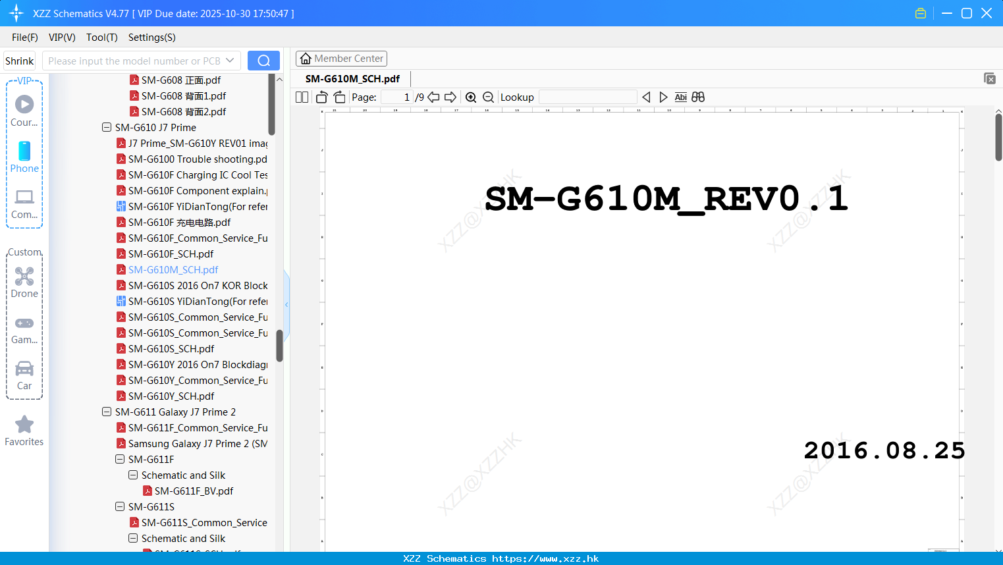Image resolution: width=1003 pixels, height=565 pixels.
Task: Rotate page clockwise
Action: [339, 97]
